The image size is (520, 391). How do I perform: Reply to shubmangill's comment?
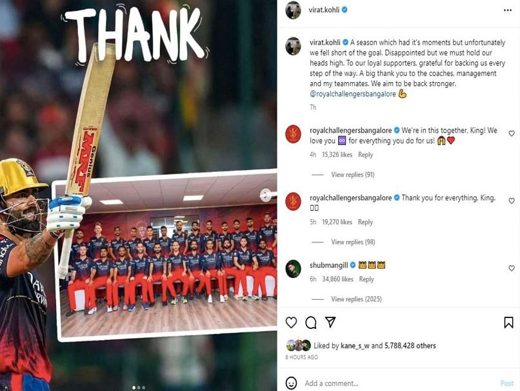coord(366,279)
